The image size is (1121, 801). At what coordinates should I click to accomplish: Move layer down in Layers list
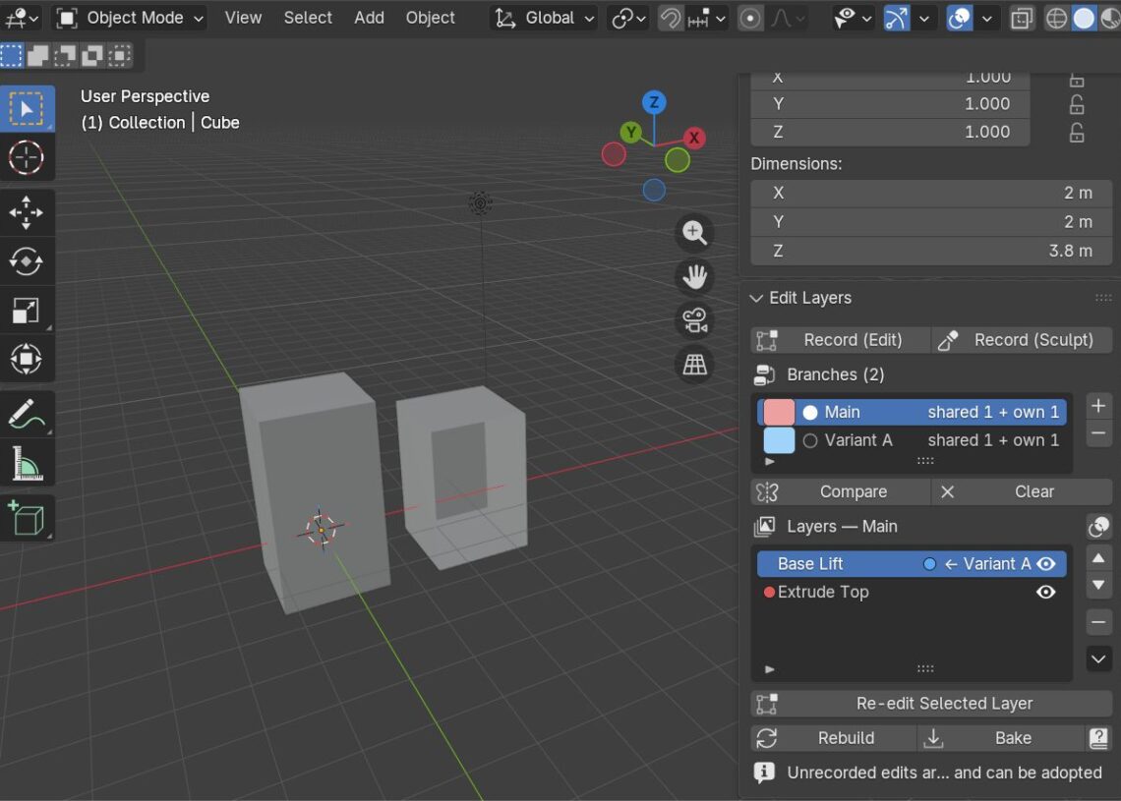[1098, 585]
